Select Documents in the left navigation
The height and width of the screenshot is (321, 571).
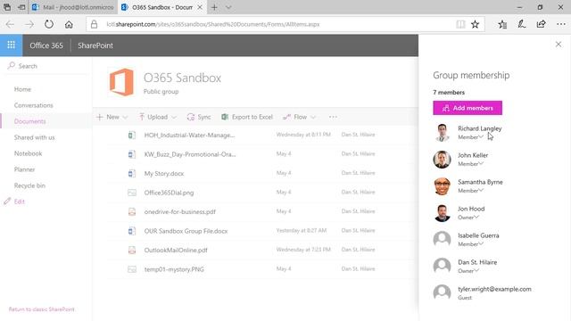point(29,121)
